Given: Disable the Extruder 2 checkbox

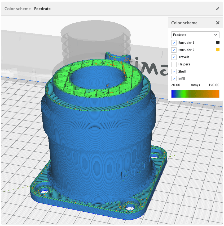Looking at the screenshot, I should pyautogui.click(x=174, y=50).
